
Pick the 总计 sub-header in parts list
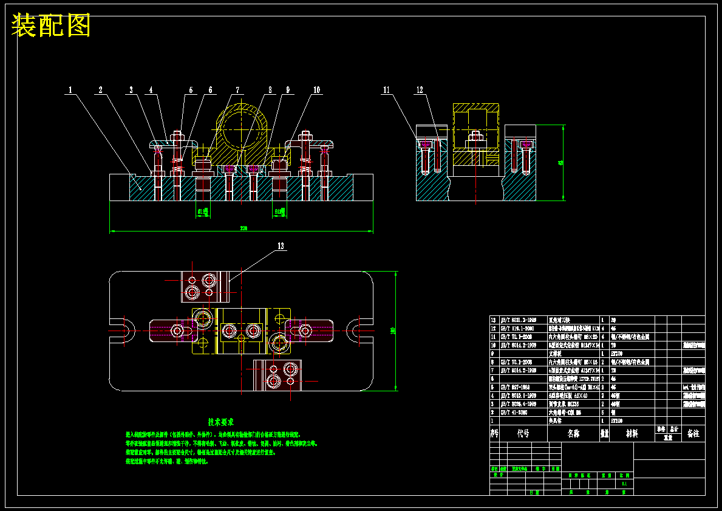[674, 430]
